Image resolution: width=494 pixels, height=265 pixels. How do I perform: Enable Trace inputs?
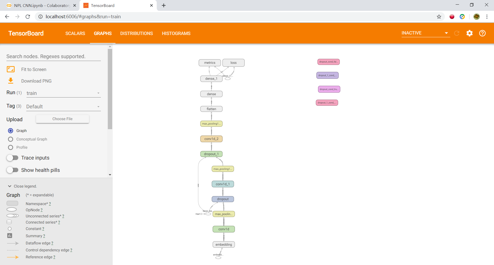(12, 158)
